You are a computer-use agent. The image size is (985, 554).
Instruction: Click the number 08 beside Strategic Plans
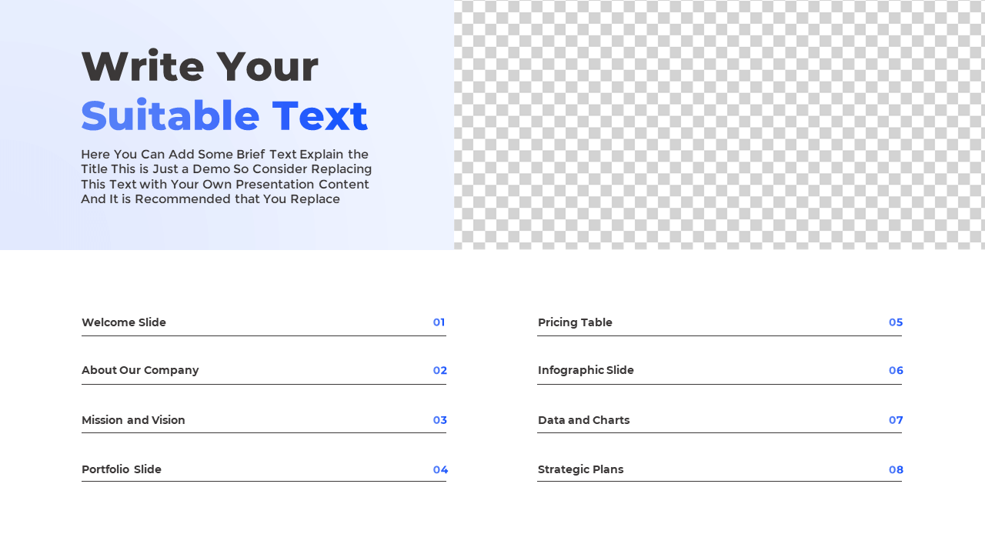click(896, 470)
